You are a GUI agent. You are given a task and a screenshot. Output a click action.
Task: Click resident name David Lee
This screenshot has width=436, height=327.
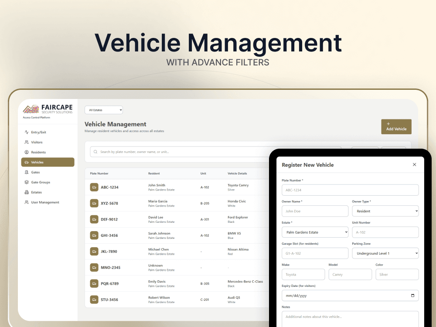[156, 217]
